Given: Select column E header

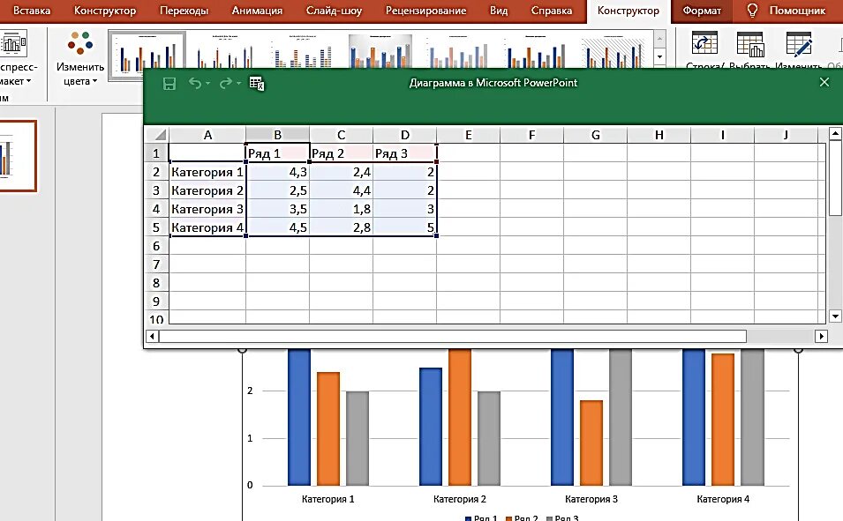Looking at the screenshot, I should 468,135.
